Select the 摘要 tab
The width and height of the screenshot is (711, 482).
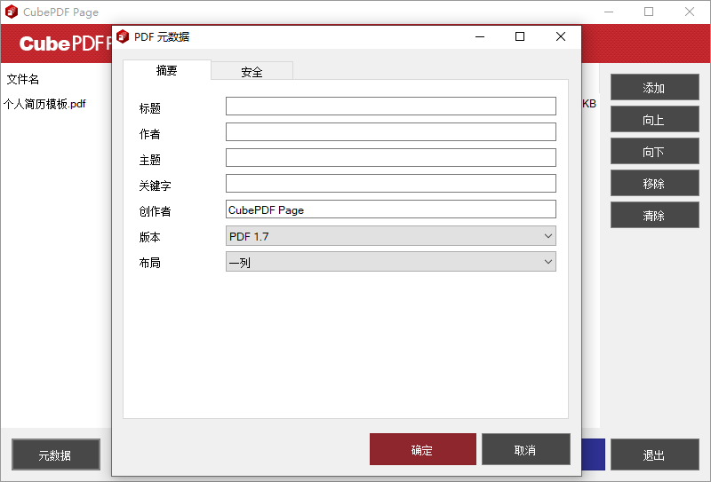pos(166,70)
